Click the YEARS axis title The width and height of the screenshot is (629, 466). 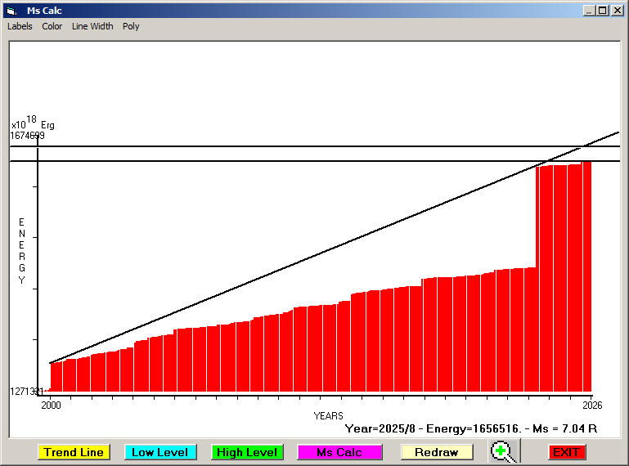click(328, 416)
